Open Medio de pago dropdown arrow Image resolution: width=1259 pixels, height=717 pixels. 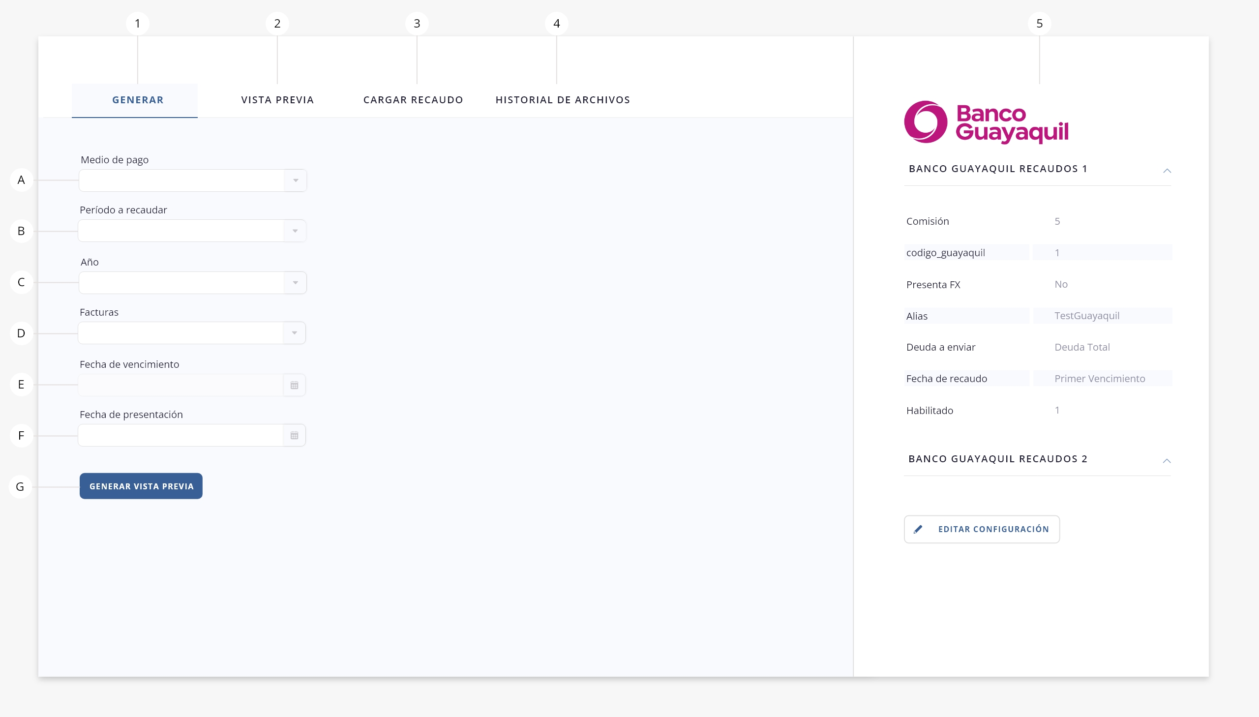tap(296, 181)
